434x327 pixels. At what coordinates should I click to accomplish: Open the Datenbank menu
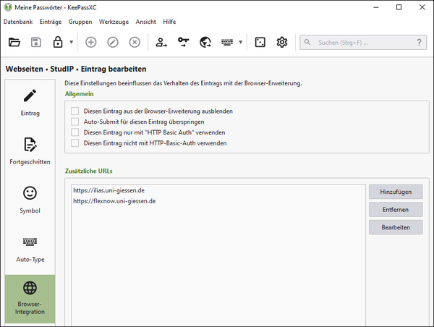click(x=18, y=22)
